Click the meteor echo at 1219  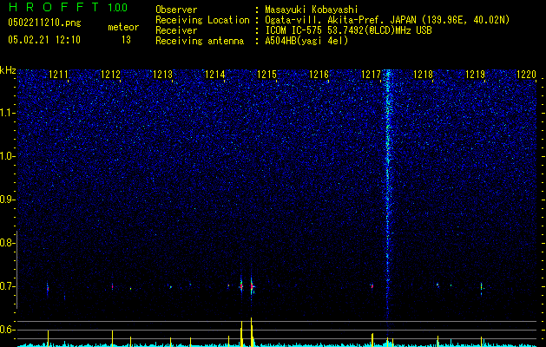coord(481,287)
